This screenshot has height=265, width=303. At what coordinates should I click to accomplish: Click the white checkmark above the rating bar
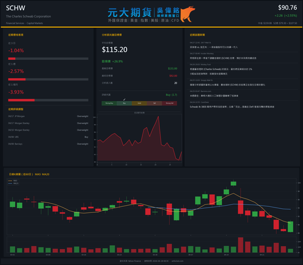(x=124, y=99)
